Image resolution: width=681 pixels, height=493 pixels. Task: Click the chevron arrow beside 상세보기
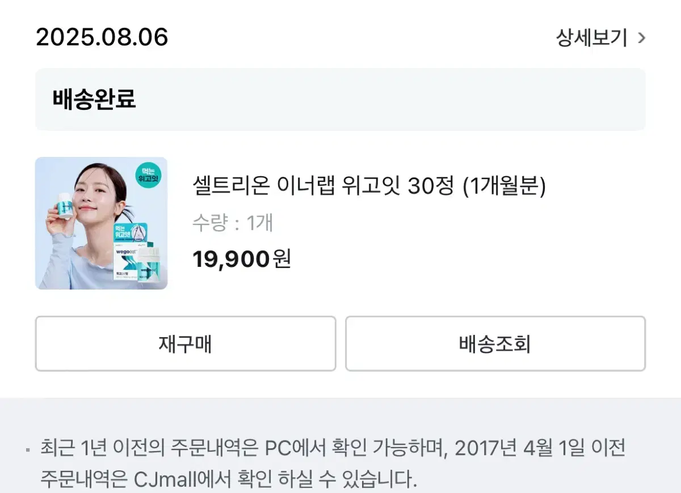[642, 38]
